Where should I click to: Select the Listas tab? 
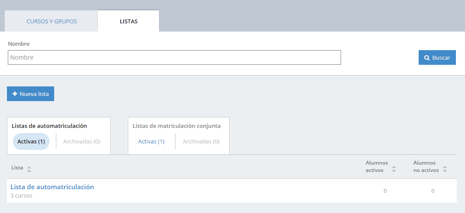pos(129,21)
